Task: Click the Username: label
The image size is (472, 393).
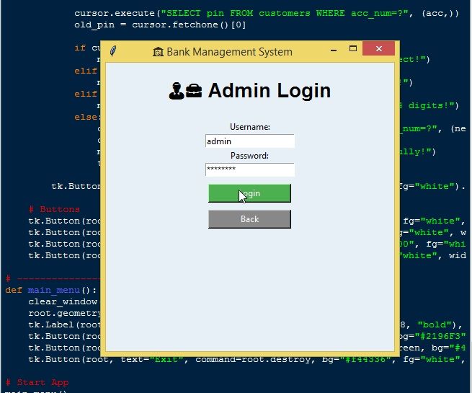Action: pyautogui.click(x=249, y=127)
